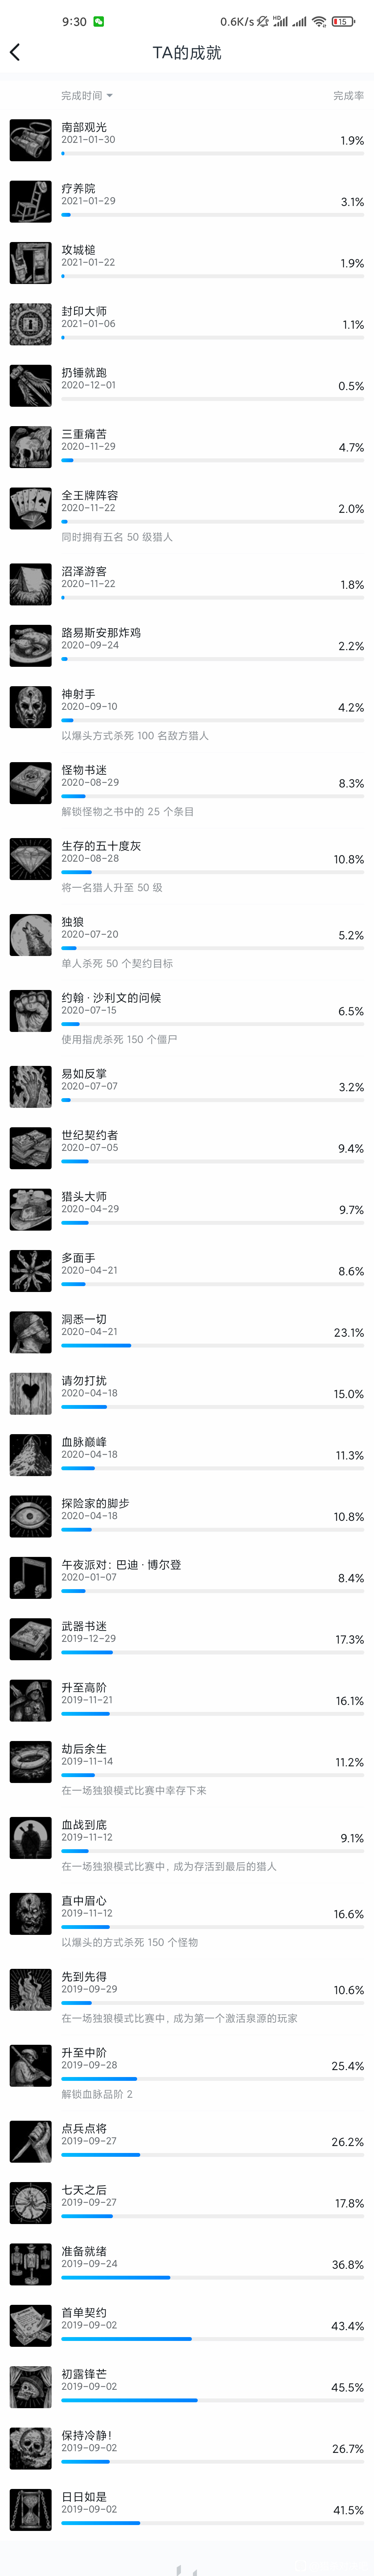The height and width of the screenshot is (2576, 374).
Task: Tap the 午夜派对：巴迪·博尔登 entry
Action: (x=187, y=1577)
